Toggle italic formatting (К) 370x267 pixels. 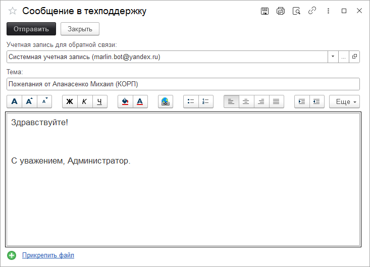[x=84, y=101]
